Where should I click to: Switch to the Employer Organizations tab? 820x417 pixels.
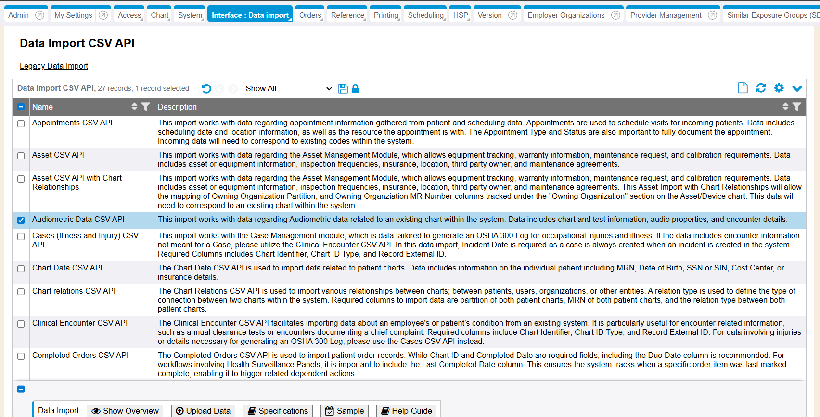click(x=565, y=15)
